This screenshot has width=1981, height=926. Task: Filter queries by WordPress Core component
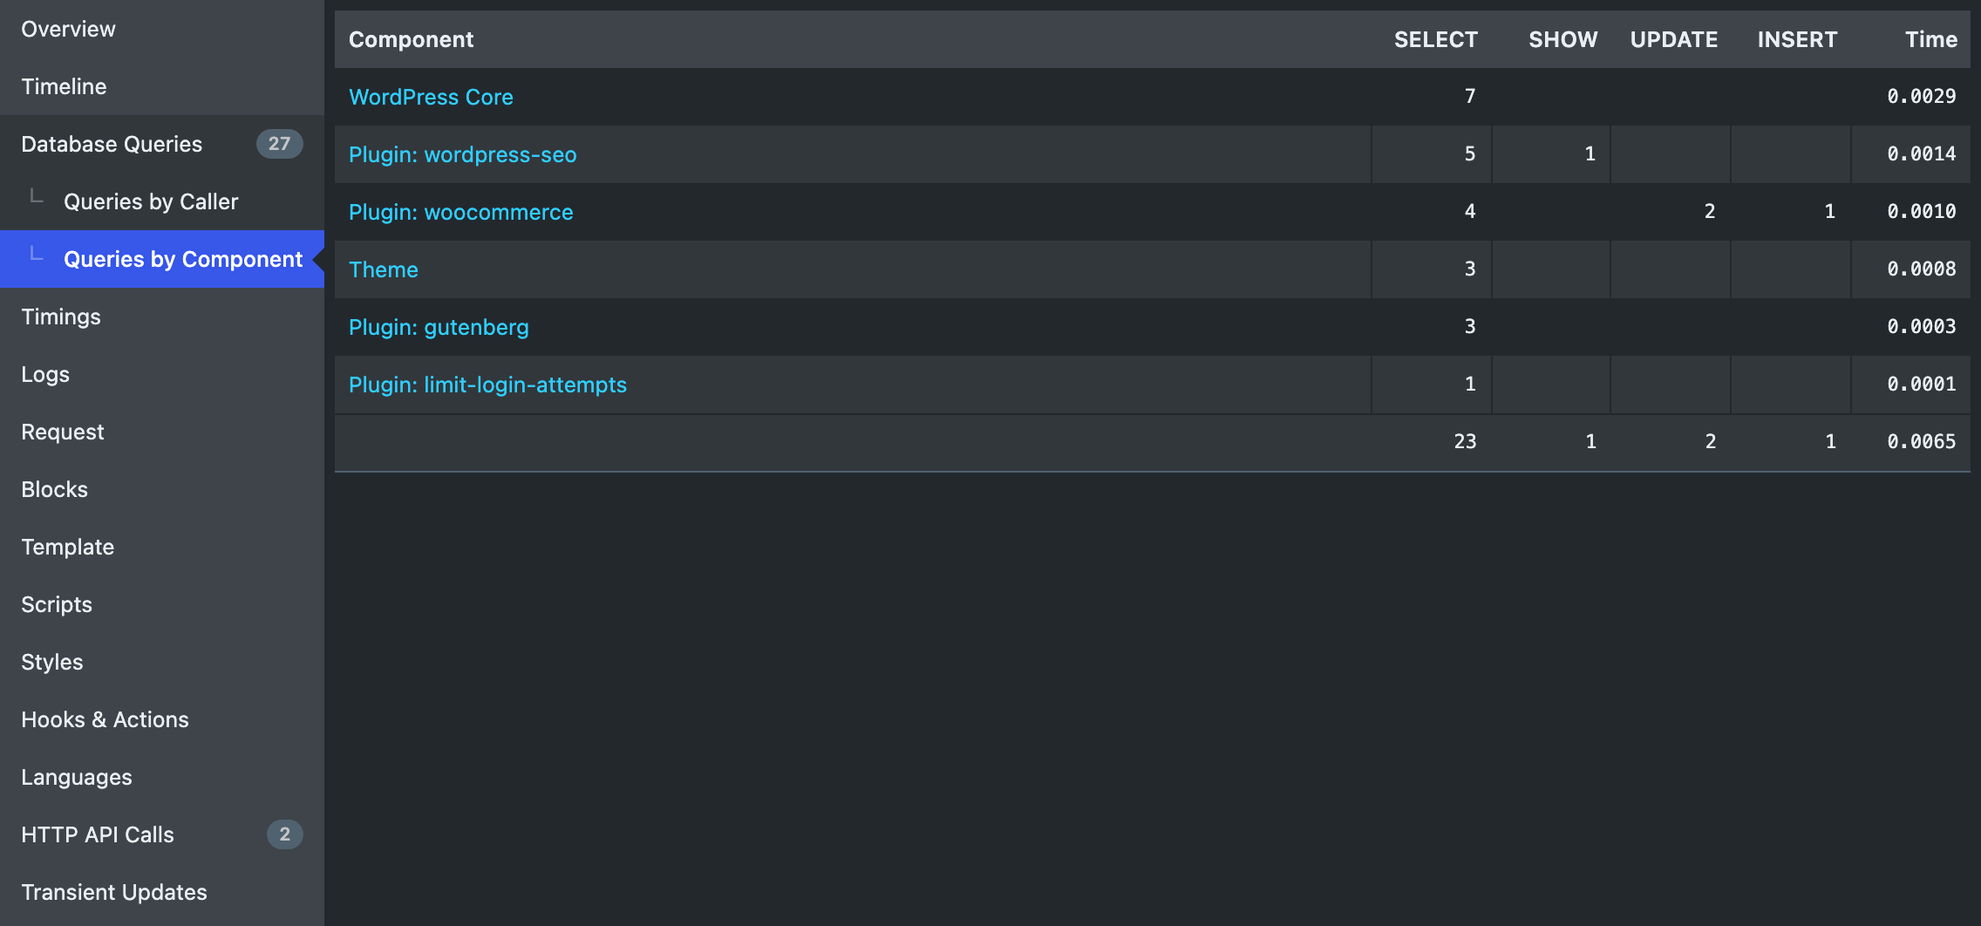431,97
